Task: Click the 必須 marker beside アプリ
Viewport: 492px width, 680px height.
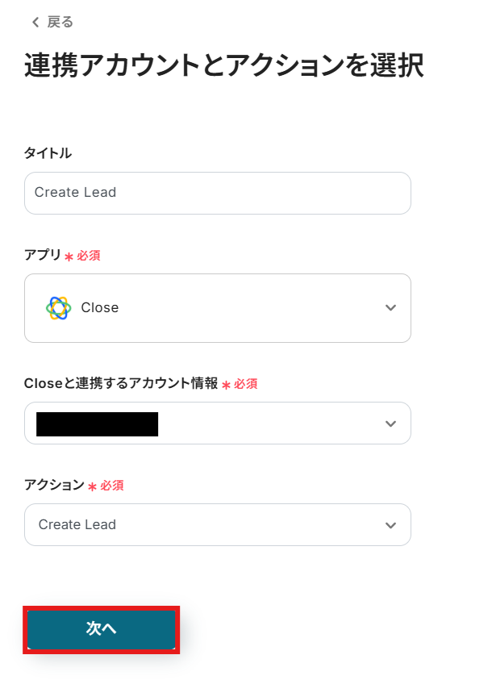Action: click(x=89, y=256)
